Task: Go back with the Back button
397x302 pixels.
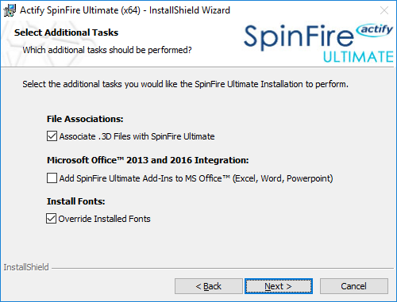Action: pyautogui.click(x=209, y=286)
